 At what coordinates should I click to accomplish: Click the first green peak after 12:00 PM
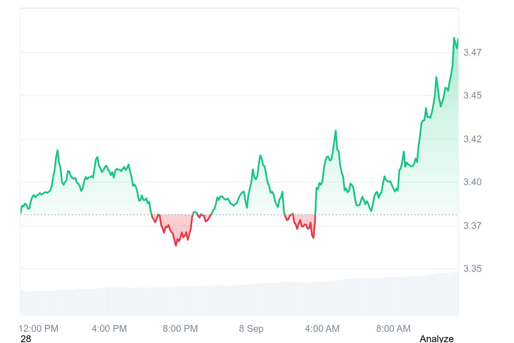click(57, 150)
